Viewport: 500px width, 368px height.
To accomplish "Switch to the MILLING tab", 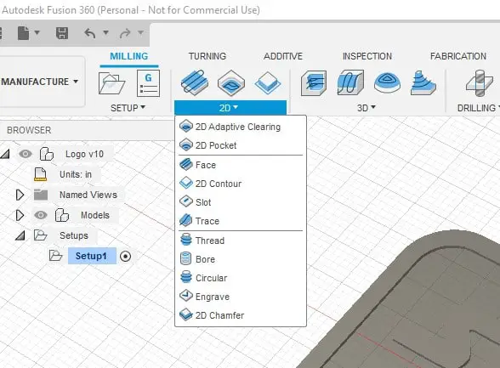I will [129, 56].
